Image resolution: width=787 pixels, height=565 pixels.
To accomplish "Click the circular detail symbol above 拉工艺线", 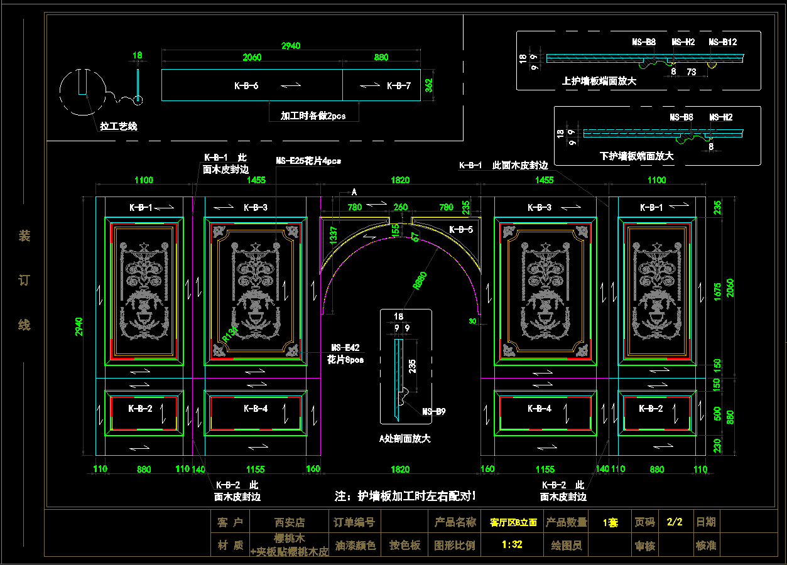I will (81, 91).
